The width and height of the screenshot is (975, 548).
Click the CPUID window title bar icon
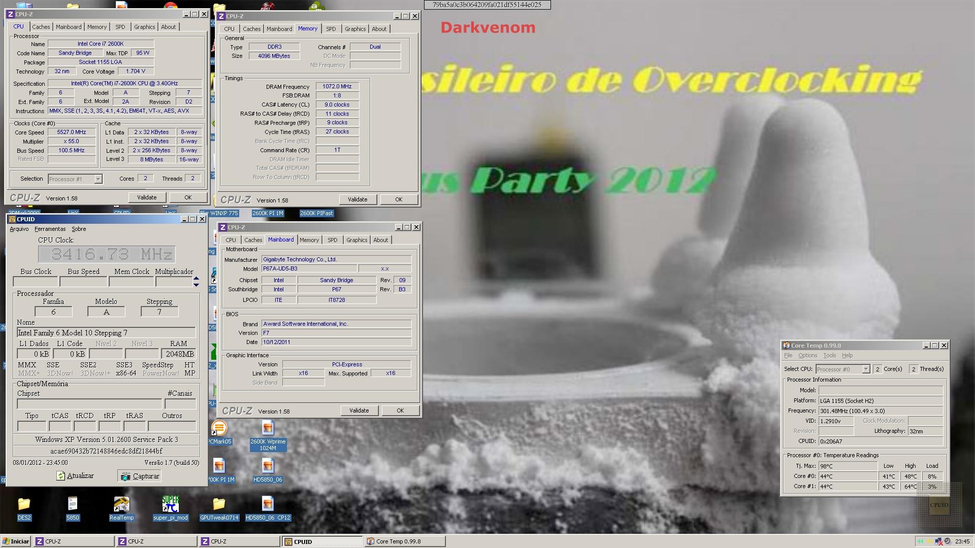click(12, 219)
